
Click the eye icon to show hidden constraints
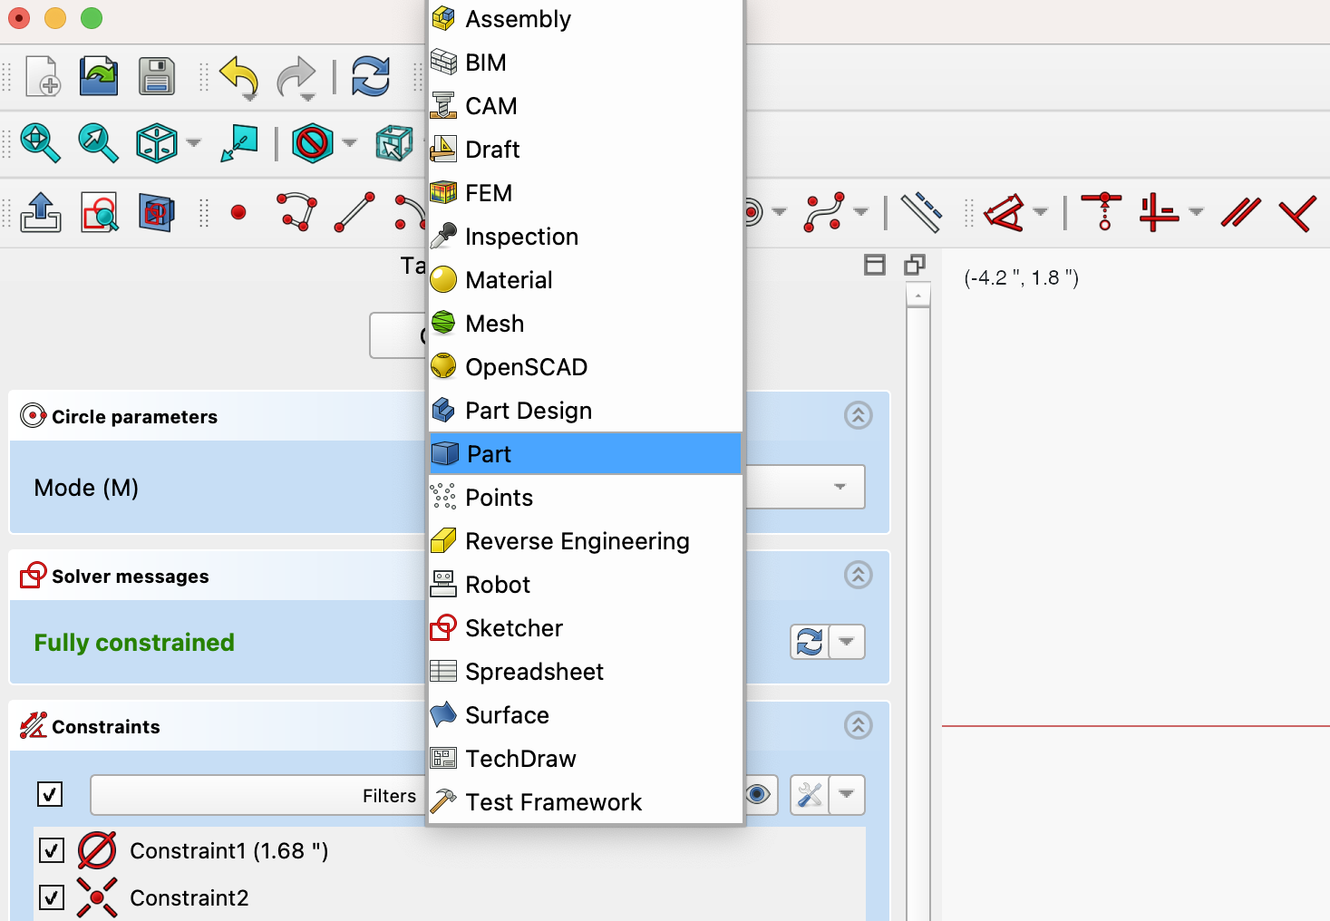click(x=759, y=794)
